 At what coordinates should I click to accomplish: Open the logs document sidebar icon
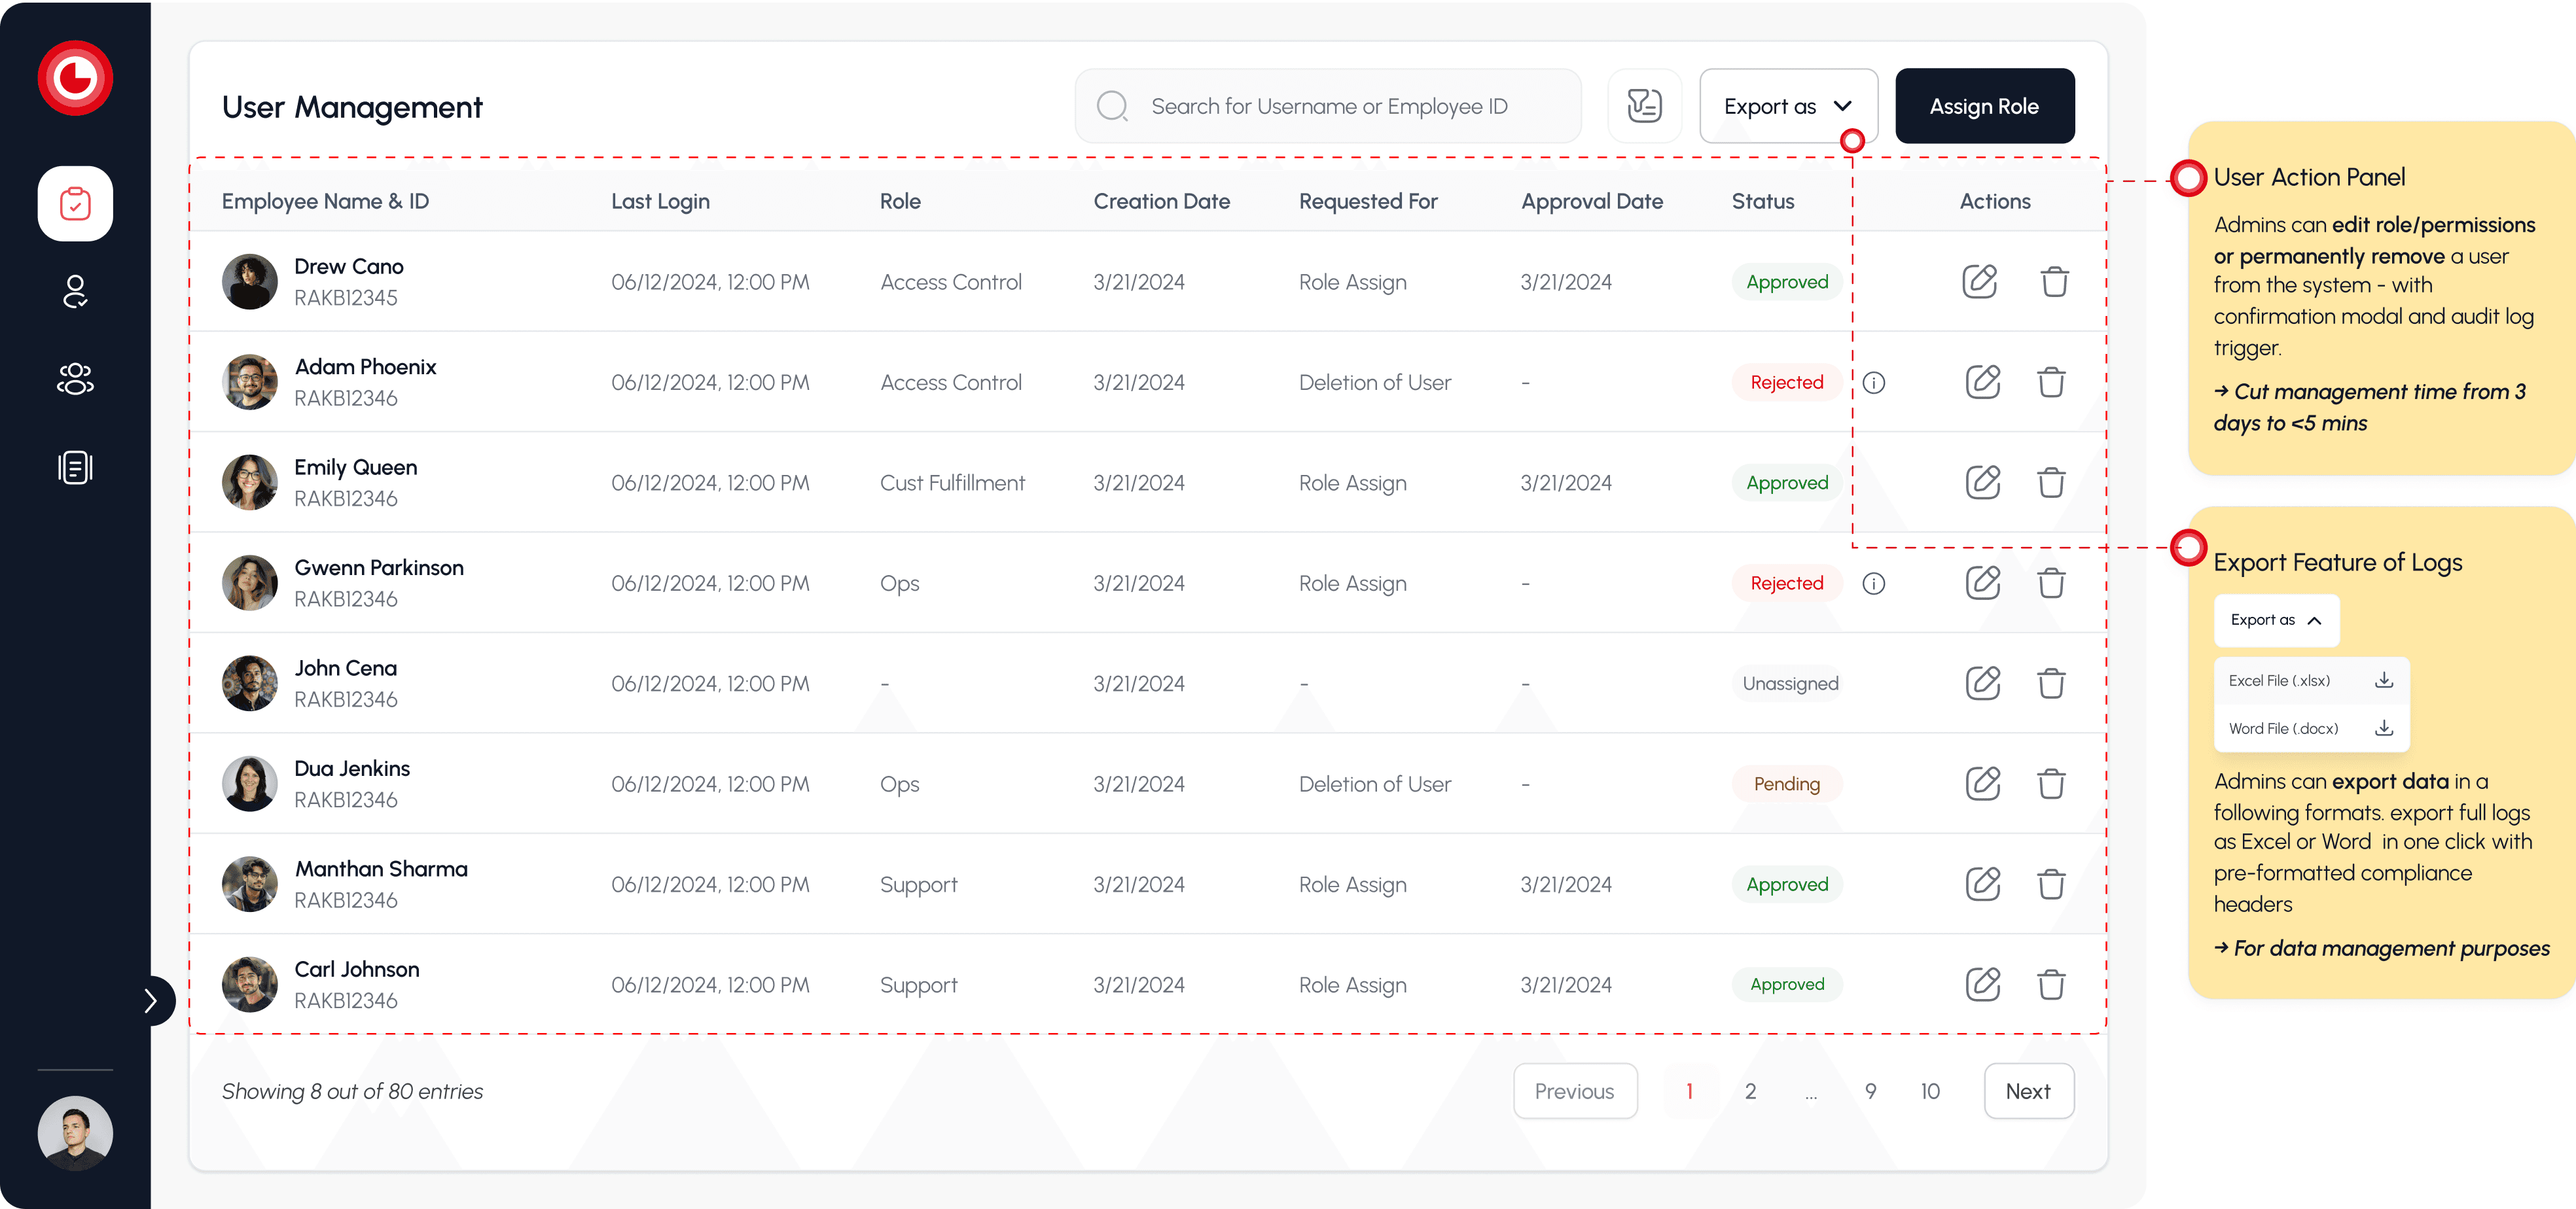coord(75,467)
